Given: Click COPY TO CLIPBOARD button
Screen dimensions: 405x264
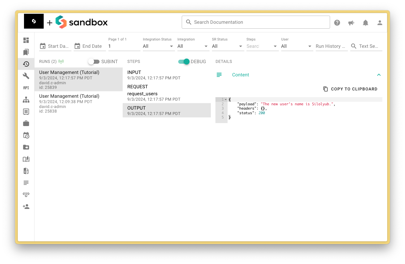Looking at the screenshot, I should pyautogui.click(x=350, y=89).
